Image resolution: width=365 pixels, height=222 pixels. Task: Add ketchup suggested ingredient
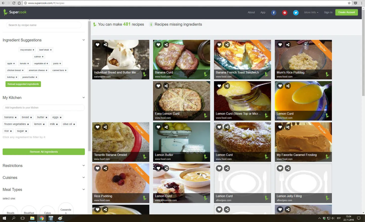pos(12,77)
